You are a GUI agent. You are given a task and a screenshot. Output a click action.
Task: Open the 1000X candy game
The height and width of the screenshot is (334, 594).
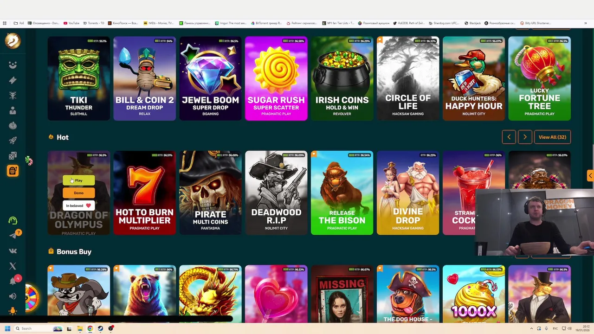pos(474,294)
